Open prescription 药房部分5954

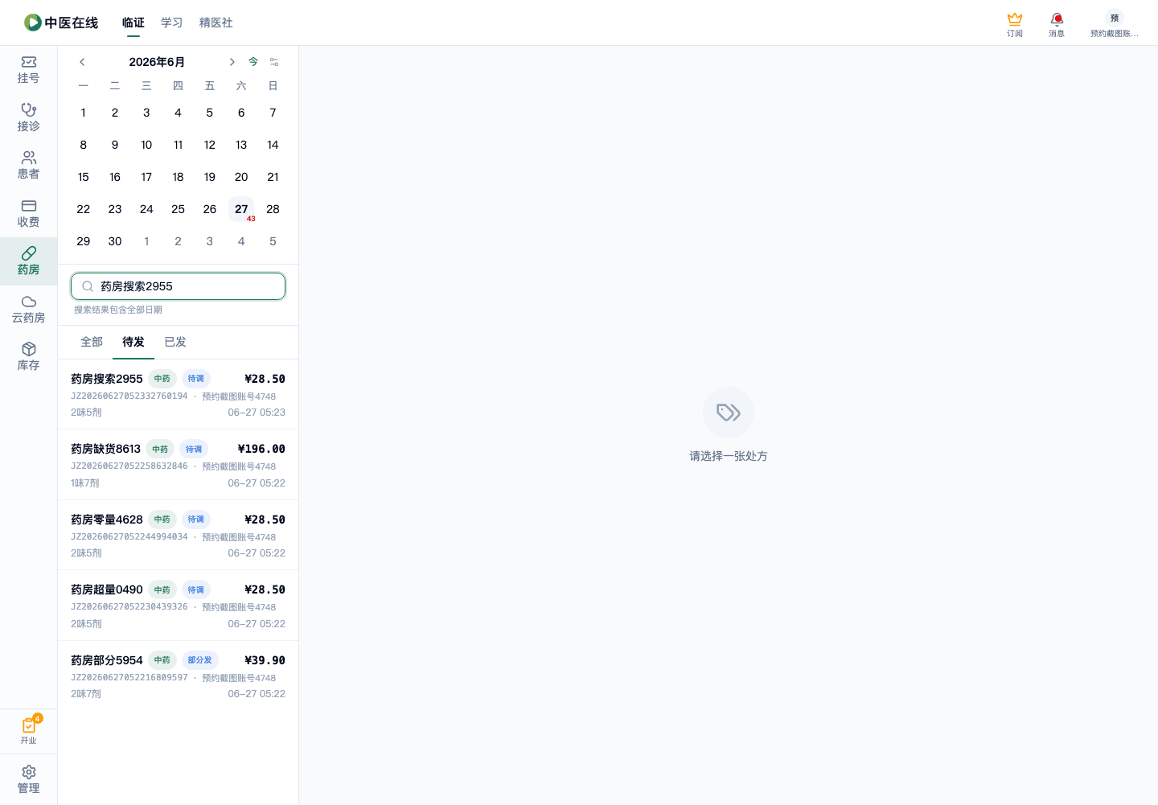pos(178,676)
